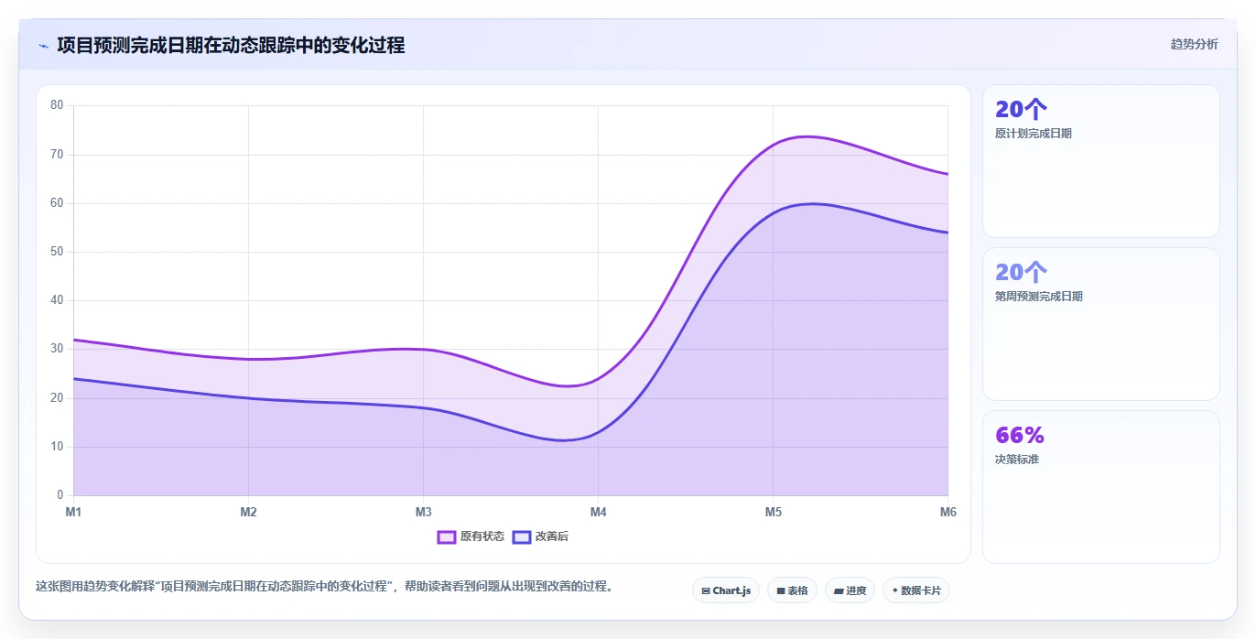
Task: Click the description sentence below the chart
Action: (324, 587)
